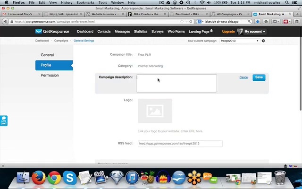Go to Firefox home button
This screenshot has width=302, height=189.
tap(266, 22)
